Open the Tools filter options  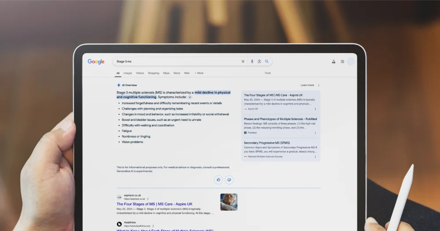(268, 73)
